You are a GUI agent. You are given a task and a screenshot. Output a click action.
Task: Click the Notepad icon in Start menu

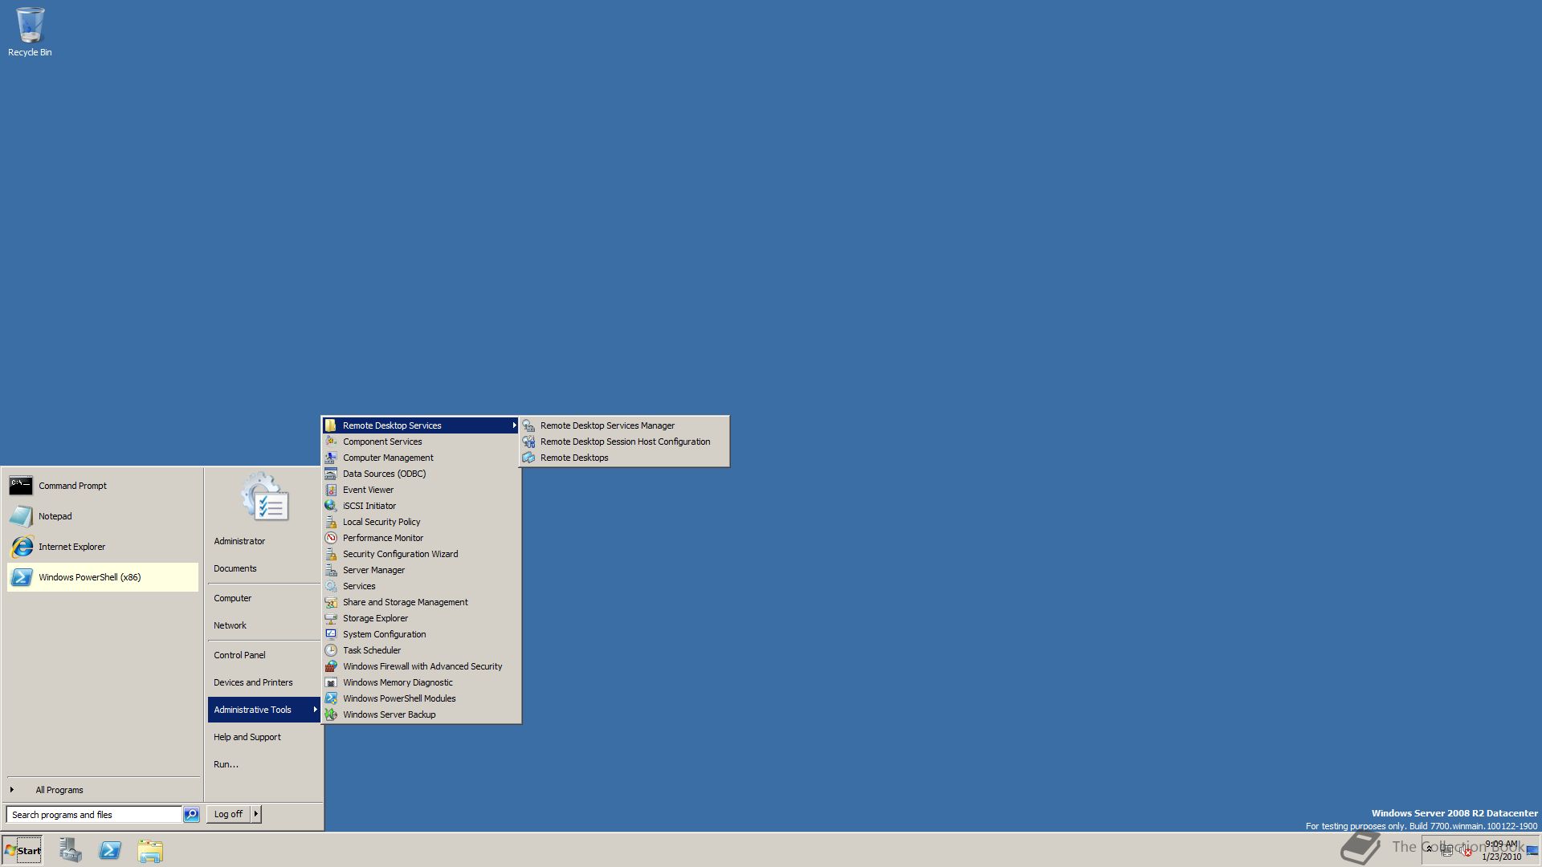tap(21, 516)
